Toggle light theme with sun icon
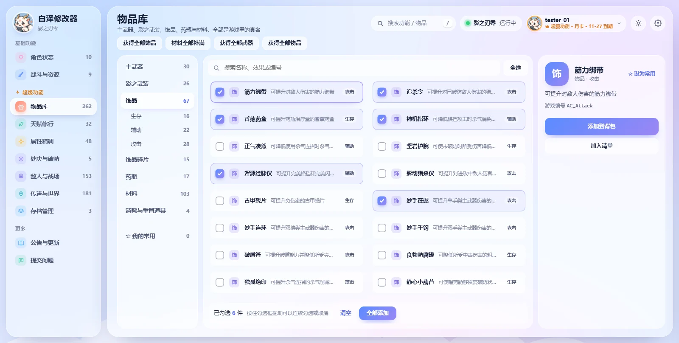Screen dimensions: 679x343 click(638, 23)
